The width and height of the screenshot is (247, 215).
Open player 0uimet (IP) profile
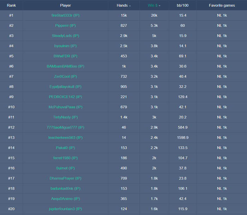point(65,168)
